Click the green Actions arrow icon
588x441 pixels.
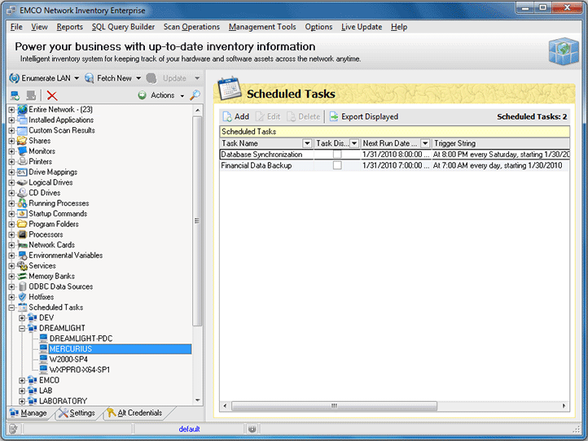142,95
